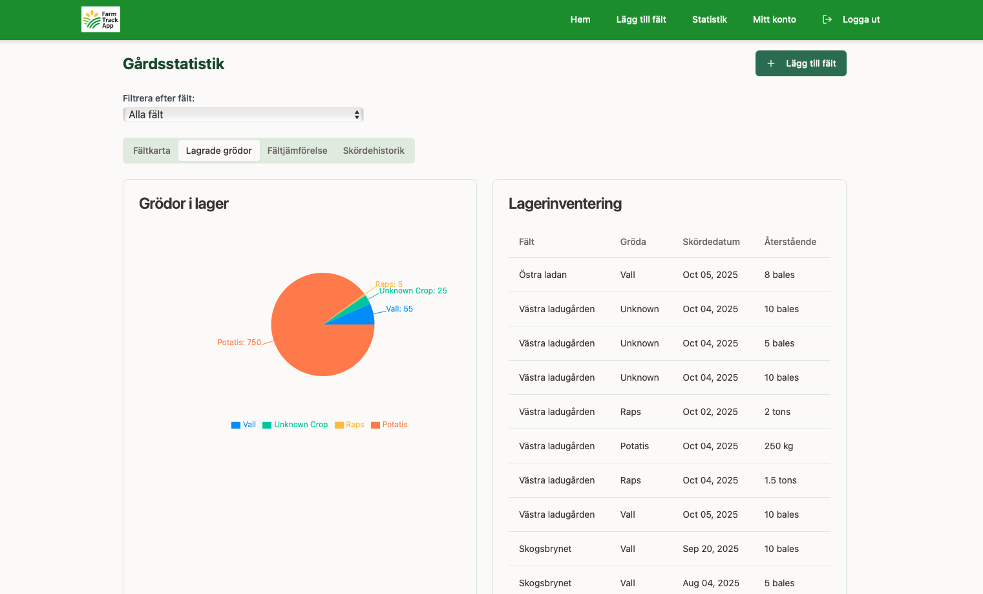Toggle the Unknown Crop legend swatch

coord(267,425)
